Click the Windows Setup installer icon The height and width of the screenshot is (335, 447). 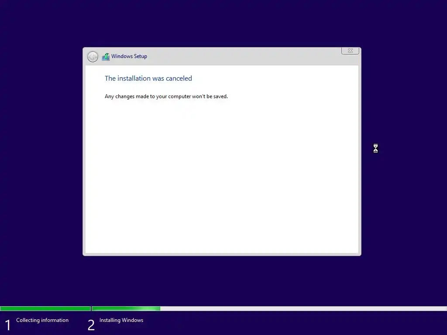[x=106, y=57]
